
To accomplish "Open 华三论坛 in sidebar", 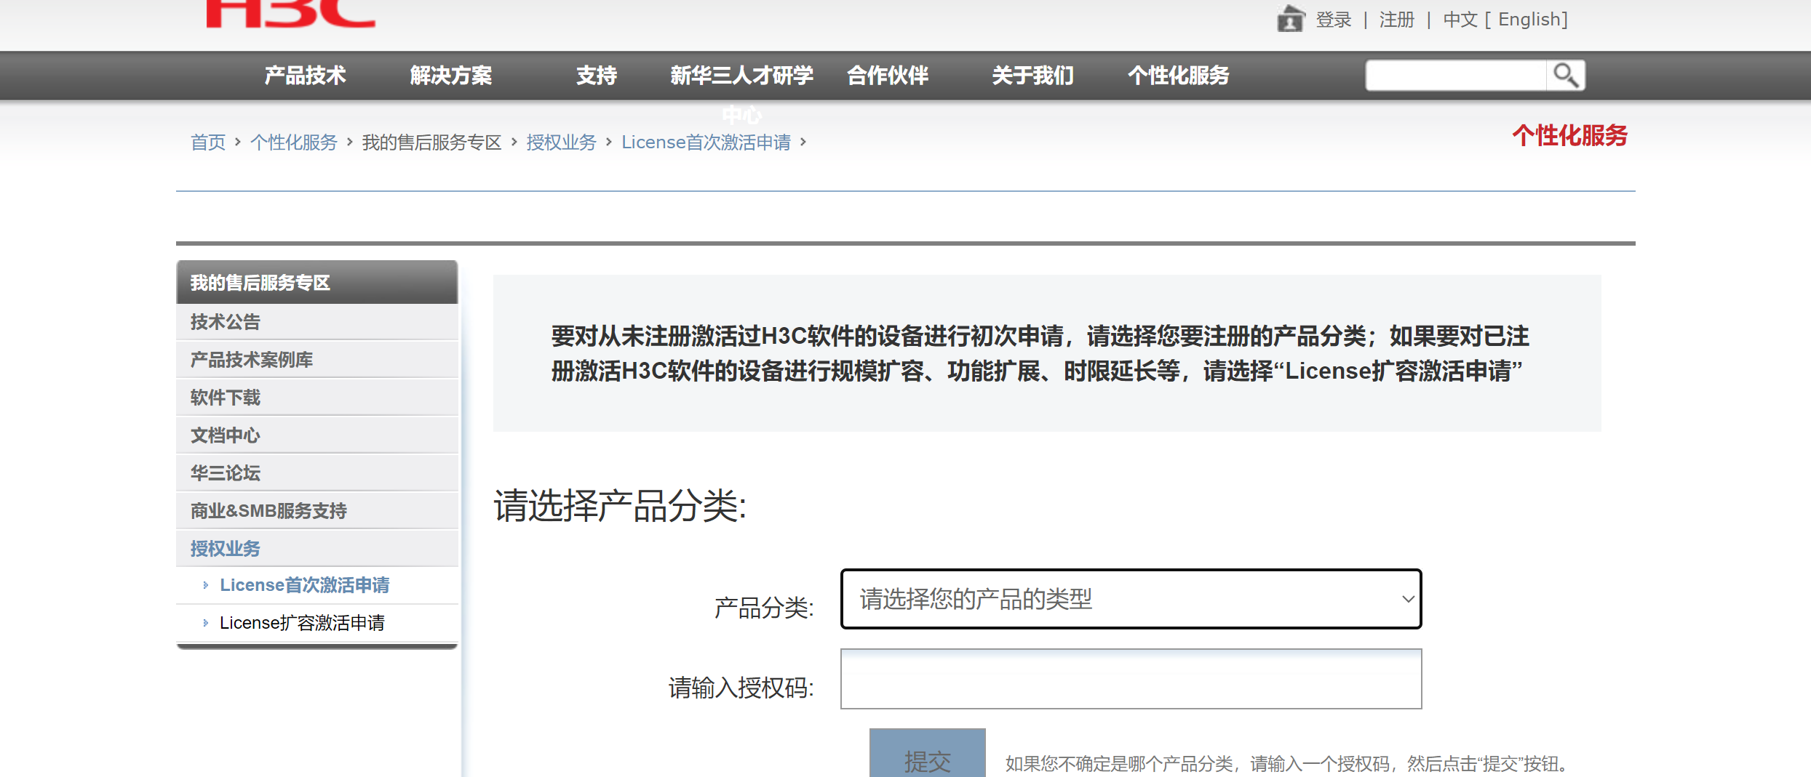I will 317,473.
